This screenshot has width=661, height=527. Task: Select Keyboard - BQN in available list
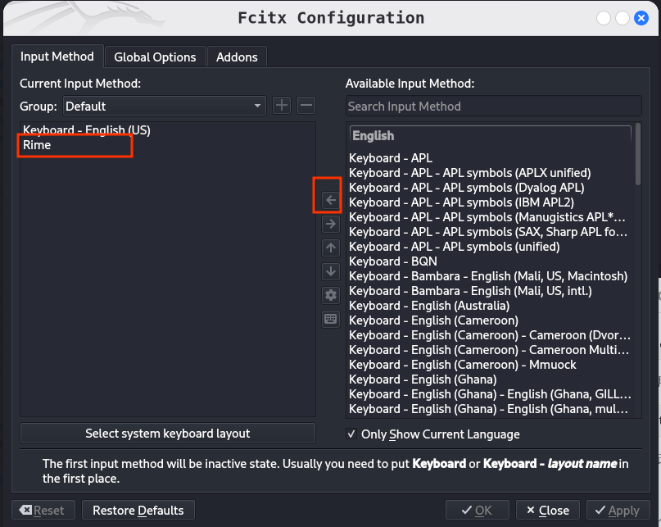click(x=393, y=261)
